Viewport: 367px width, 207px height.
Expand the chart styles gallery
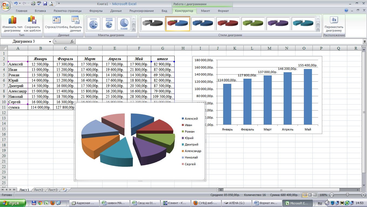point(318,29)
